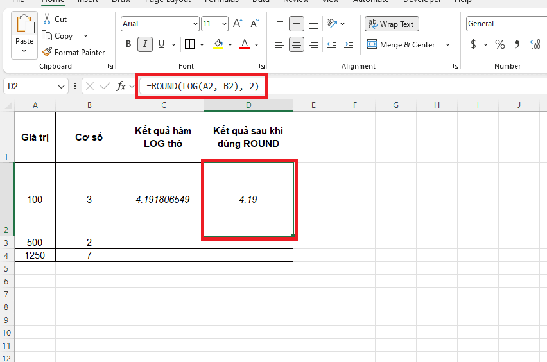
Task: Expand the Borders dropdown arrow
Action: point(202,44)
